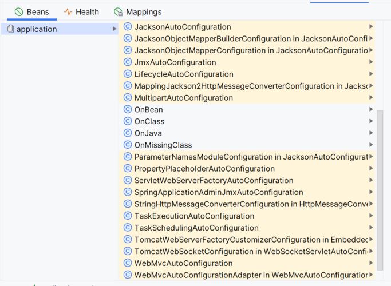Click class icon beside MultipartAutoConfiguration
Image resolution: width=391 pixels, height=286 pixels.
pyautogui.click(x=128, y=98)
